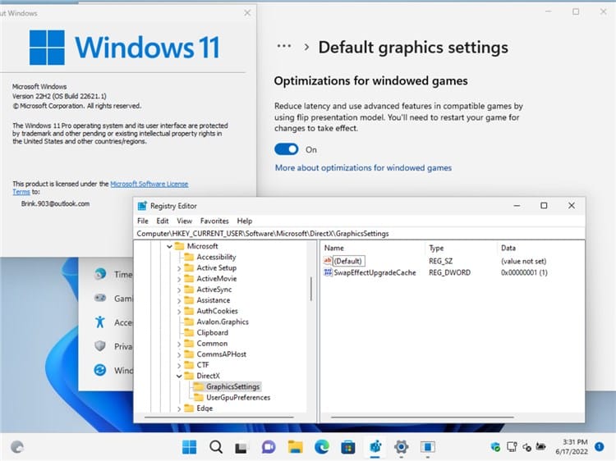
Task: Click the registry tree vertical scrollbar
Action: 310,290
